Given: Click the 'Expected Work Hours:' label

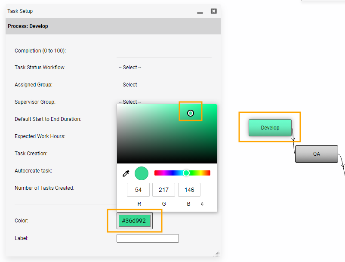Looking at the screenshot, I should [x=40, y=136].
